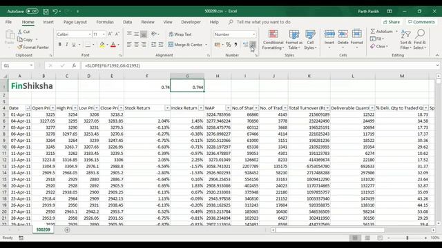Toggle Italic formatting

coord(67,44)
